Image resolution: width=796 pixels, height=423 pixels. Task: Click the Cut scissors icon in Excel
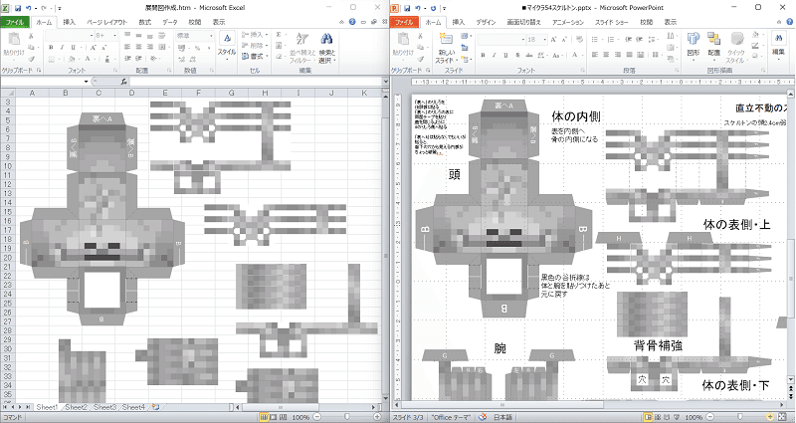click(31, 36)
